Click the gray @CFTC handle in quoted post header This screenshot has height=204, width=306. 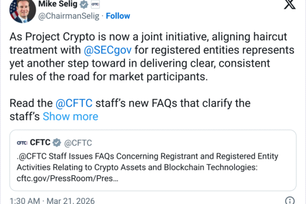pyautogui.click(x=78, y=142)
